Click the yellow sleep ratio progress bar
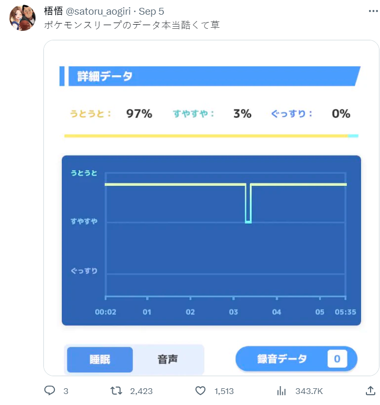 (206, 136)
